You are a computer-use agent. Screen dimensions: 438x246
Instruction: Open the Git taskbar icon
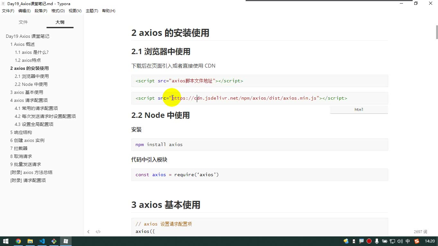[x=54, y=241]
